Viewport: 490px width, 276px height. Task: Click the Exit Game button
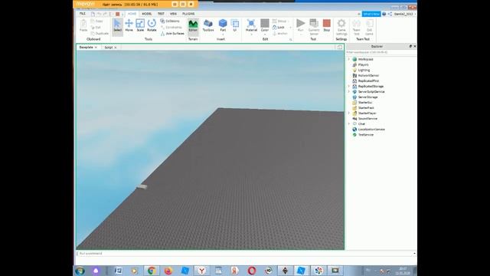[x=369, y=27]
